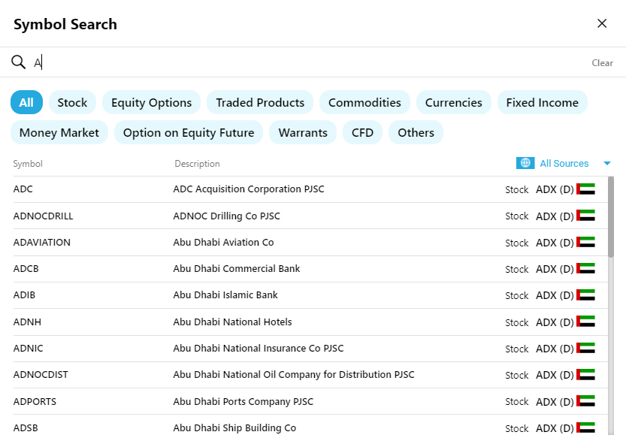
Task: Click the UAE flag in ADPORTS row
Action: click(585, 401)
